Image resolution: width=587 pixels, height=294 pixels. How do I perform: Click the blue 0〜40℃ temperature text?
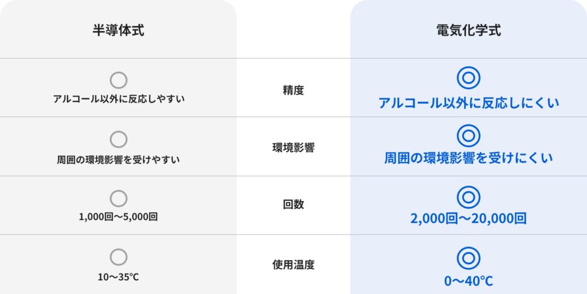point(468,281)
